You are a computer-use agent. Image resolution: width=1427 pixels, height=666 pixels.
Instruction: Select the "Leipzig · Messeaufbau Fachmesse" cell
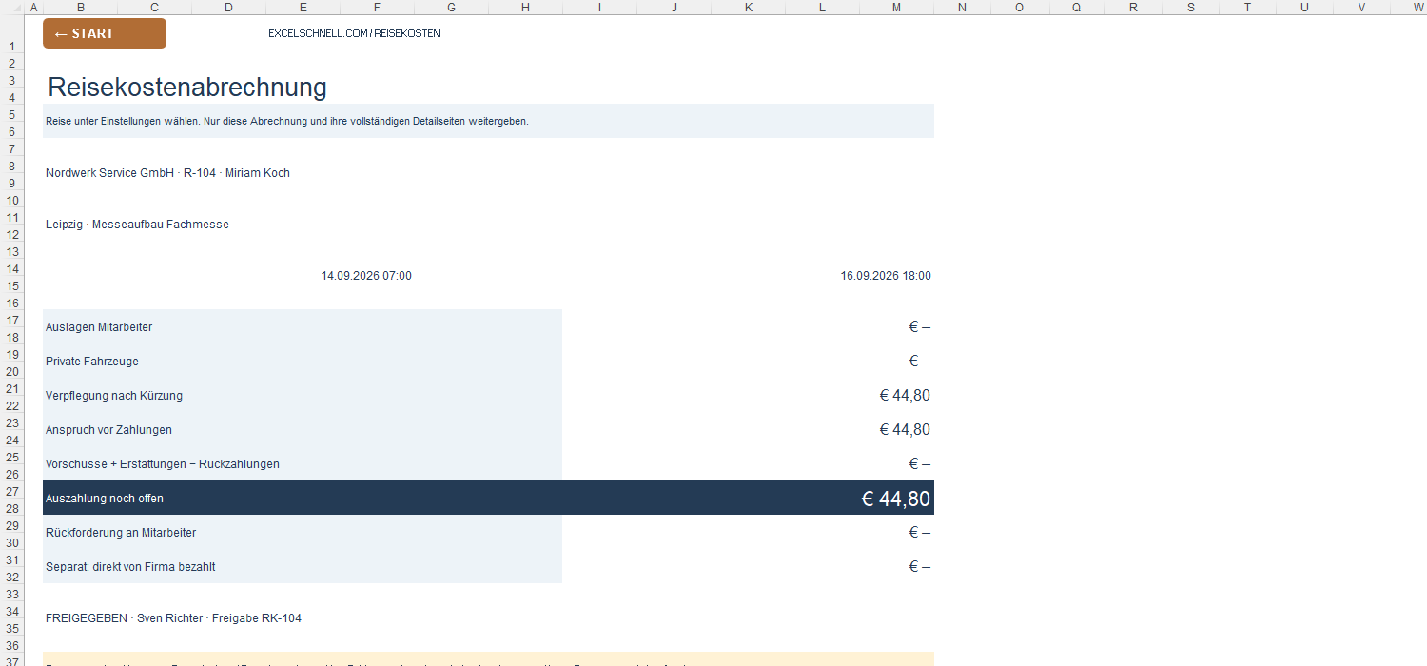(x=137, y=225)
